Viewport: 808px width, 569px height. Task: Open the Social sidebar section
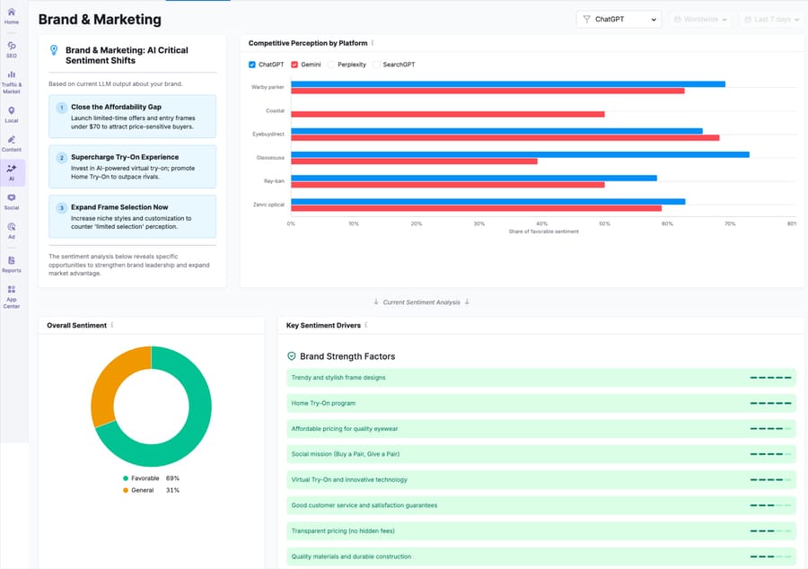[x=12, y=202]
